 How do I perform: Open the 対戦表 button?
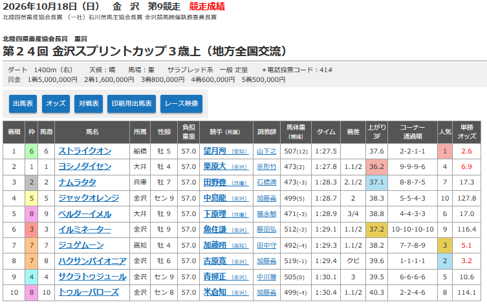click(89, 103)
